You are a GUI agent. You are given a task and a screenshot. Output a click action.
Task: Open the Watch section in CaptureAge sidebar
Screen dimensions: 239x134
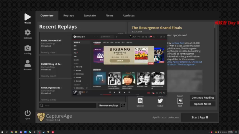[x=27, y=18]
